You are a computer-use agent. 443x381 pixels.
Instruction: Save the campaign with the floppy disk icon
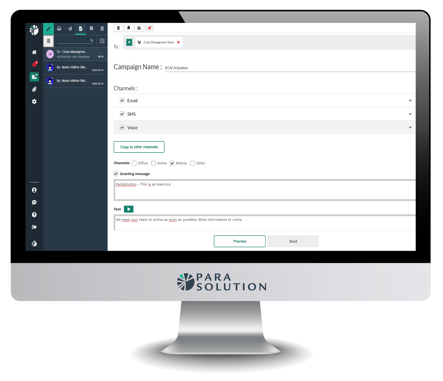tap(139, 28)
